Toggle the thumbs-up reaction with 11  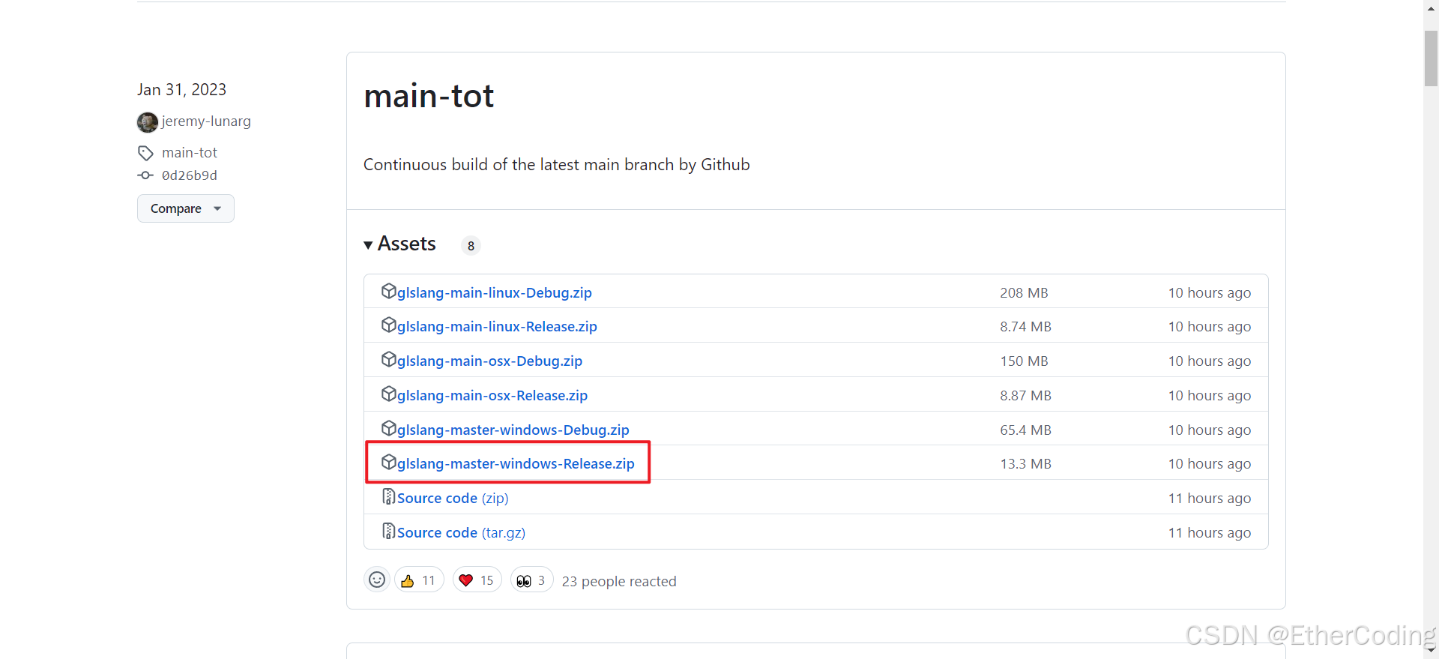coord(419,580)
